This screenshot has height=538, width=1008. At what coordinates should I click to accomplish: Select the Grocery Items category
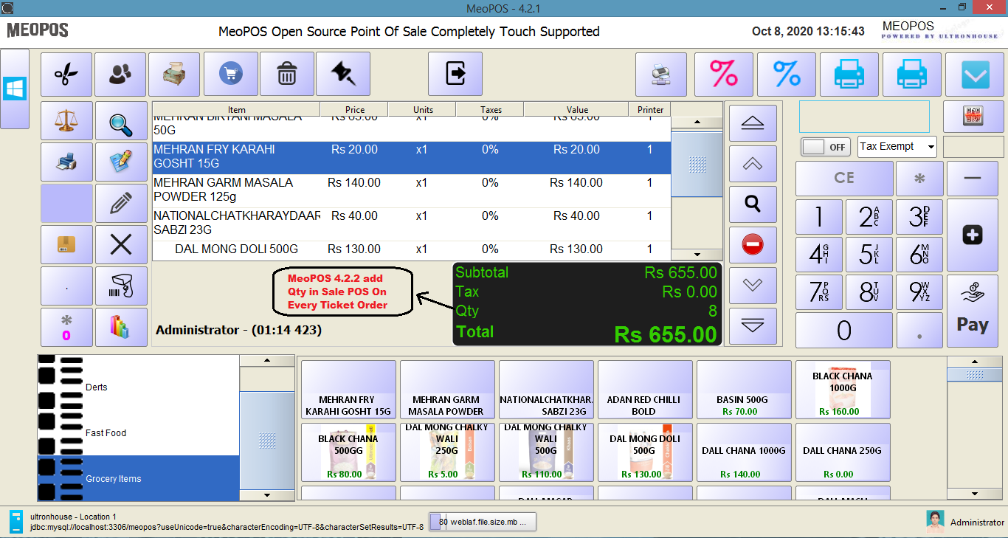(x=139, y=478)
